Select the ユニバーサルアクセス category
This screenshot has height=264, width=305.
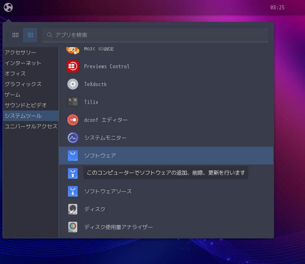pos(31,126)
